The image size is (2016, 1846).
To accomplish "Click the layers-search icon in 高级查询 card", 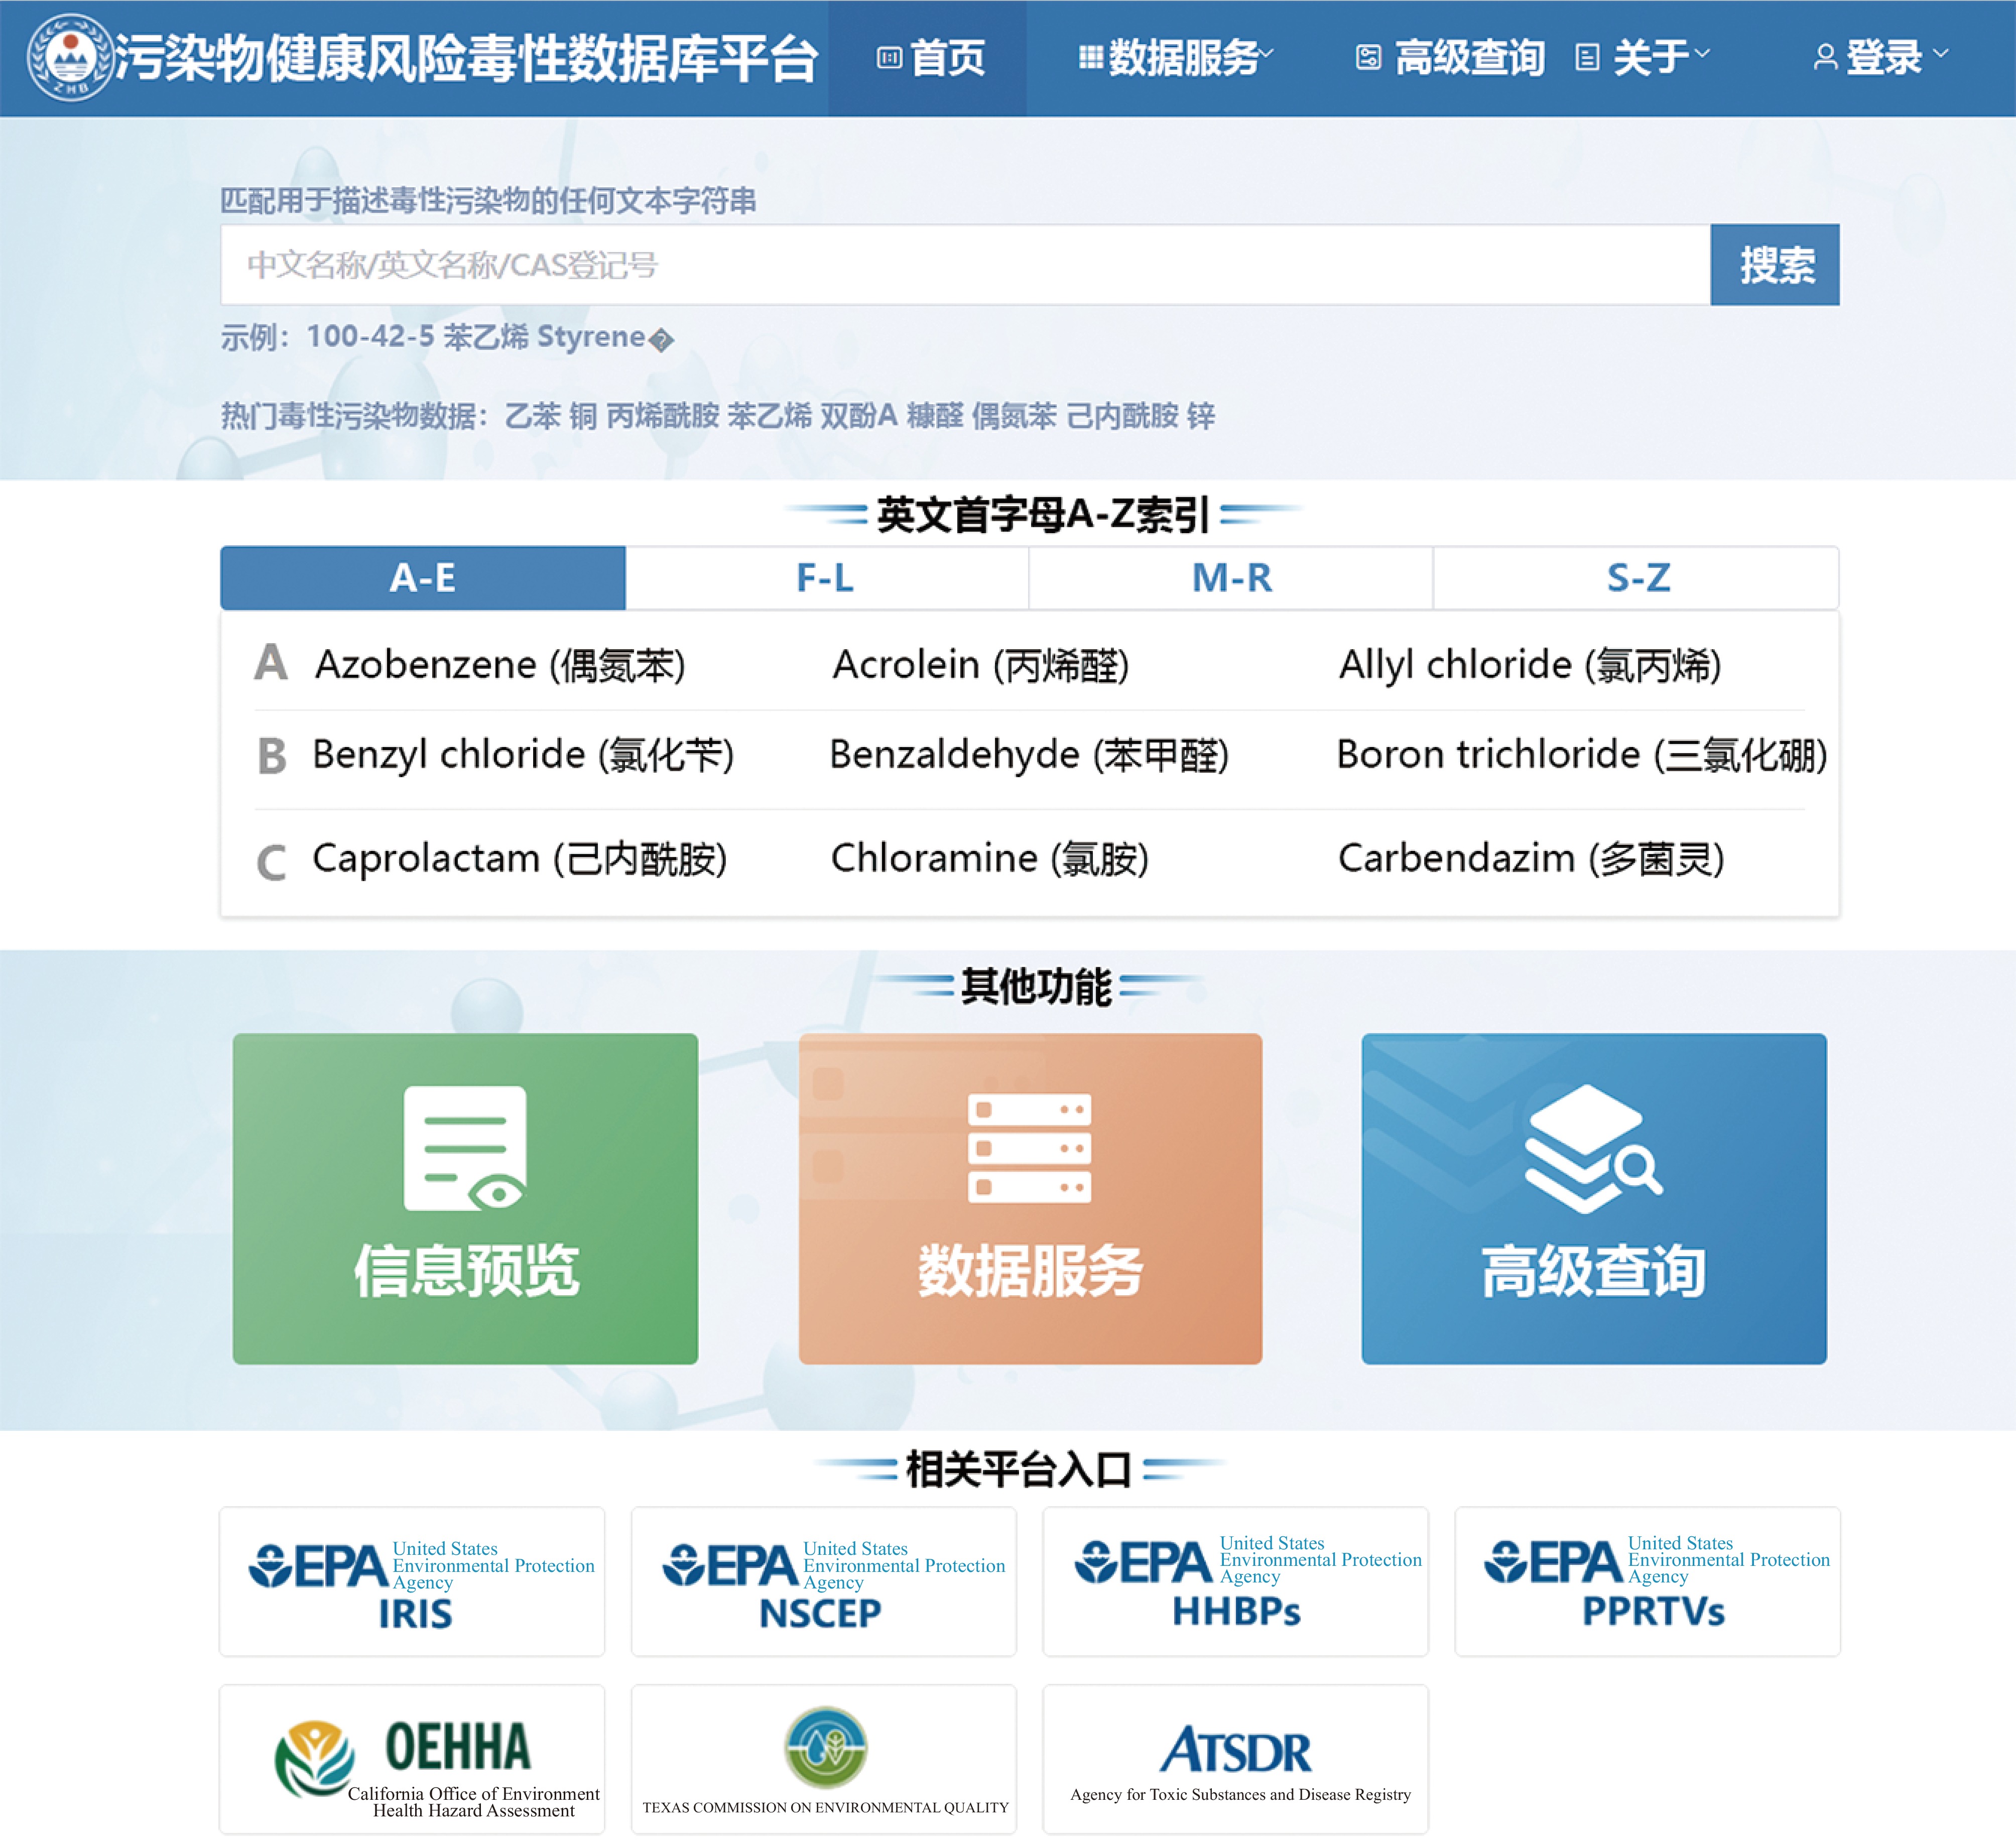I will pos(1593,1149).
